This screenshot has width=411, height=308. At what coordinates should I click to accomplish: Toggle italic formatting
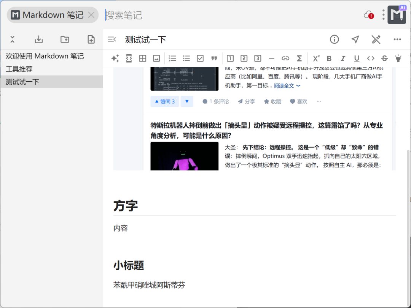point(343,58)
